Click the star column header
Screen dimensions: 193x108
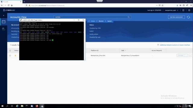point(10,50)
